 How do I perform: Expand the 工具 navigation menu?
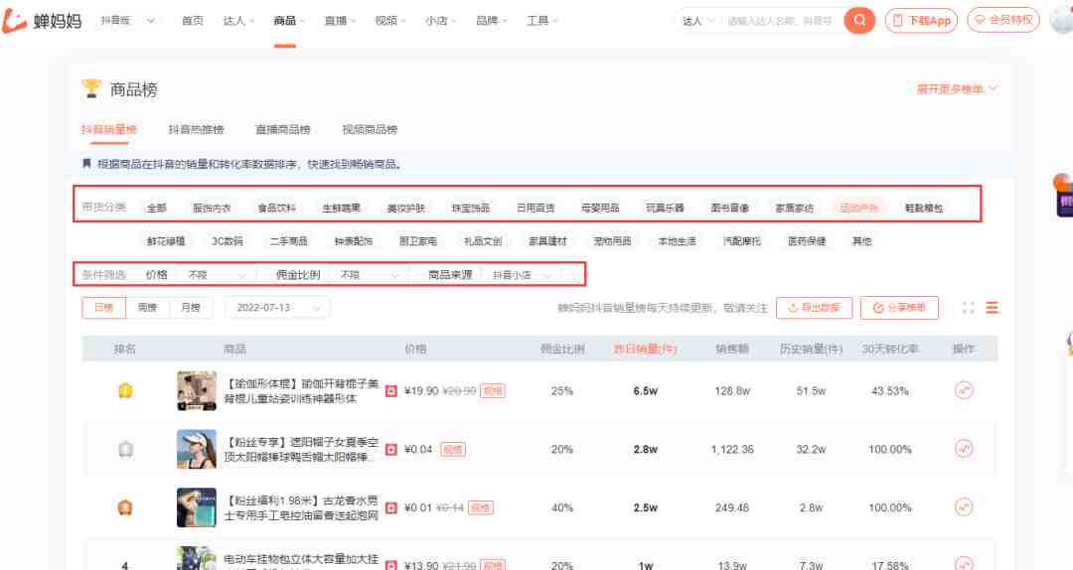tap(541, 21)
